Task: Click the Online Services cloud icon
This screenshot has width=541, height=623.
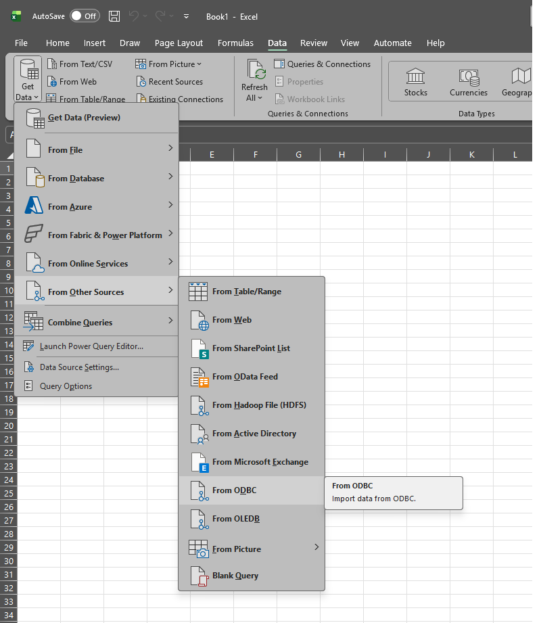Action: [x=35, y=262]
